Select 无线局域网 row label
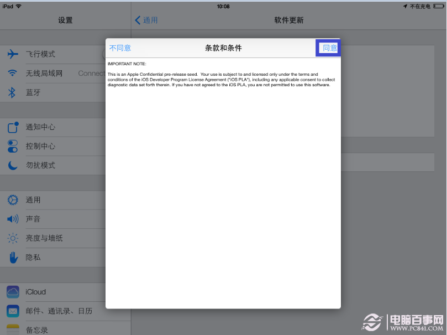Viewport: 447px width, 335px height. [x=44, y=74]
